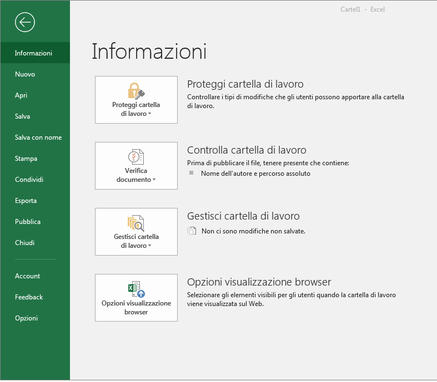The image size is (437, 382).
Task: Choose Salva con nome
Action: point(35,137)
